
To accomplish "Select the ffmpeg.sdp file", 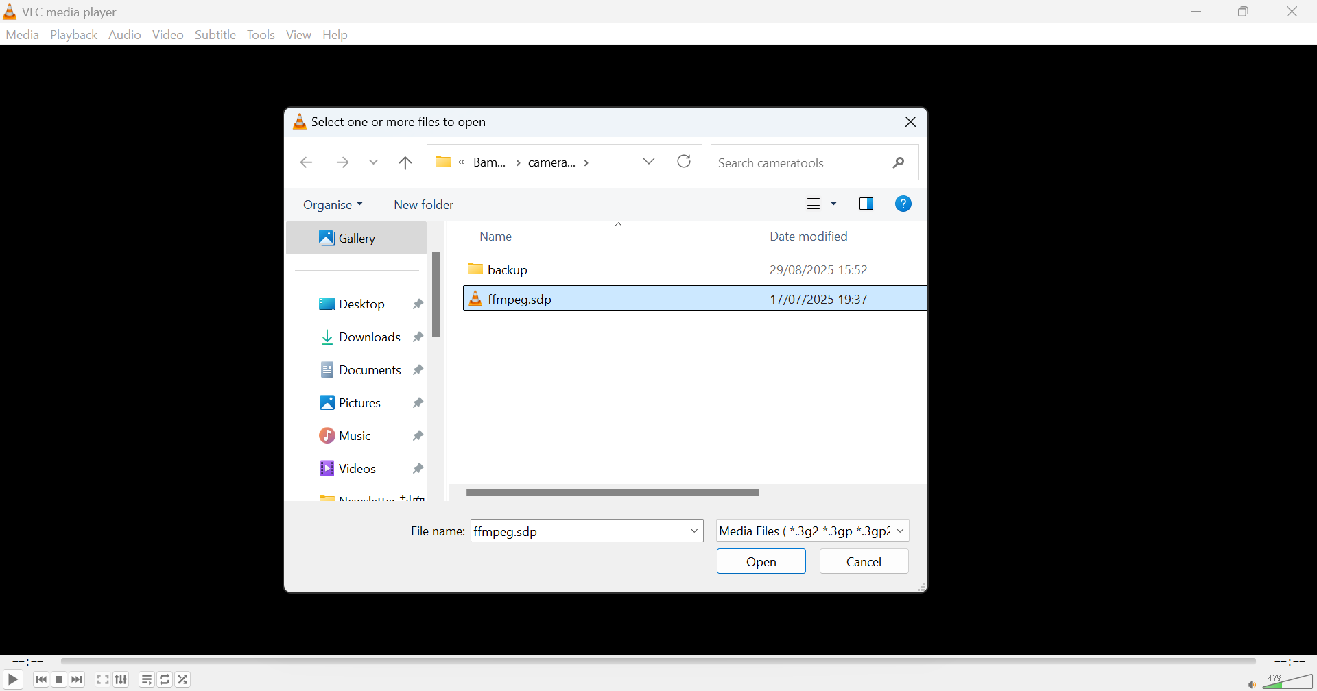I will tap(695, 299).
